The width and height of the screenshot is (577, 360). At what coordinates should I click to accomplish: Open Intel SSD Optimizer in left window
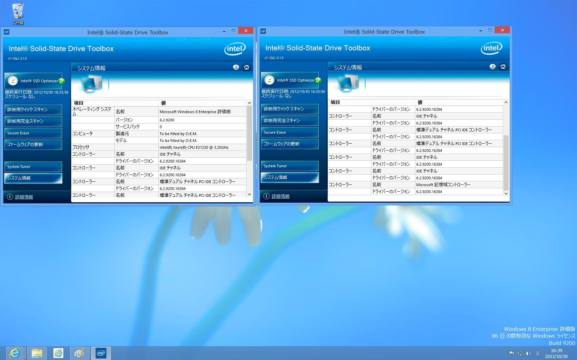coord(33,81)
